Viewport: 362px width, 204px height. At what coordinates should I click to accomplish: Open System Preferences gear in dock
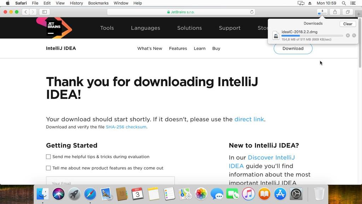point(296,194)
